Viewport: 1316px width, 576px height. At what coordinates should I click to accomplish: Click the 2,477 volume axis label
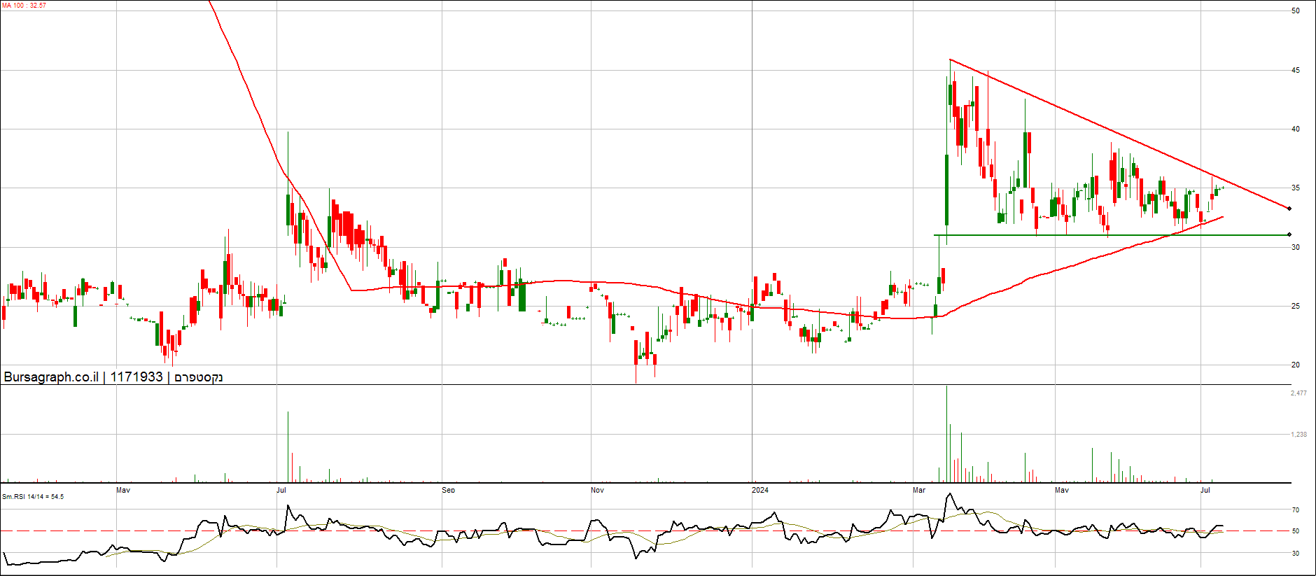pos(1298,393)
